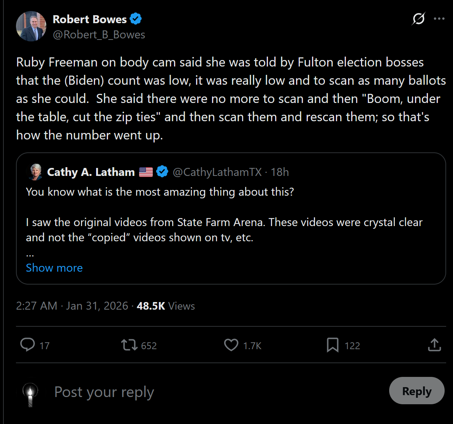Open Robert Bowes' profile picture
Viewport: 453px width, 424px height.
(x=31, y=26)
